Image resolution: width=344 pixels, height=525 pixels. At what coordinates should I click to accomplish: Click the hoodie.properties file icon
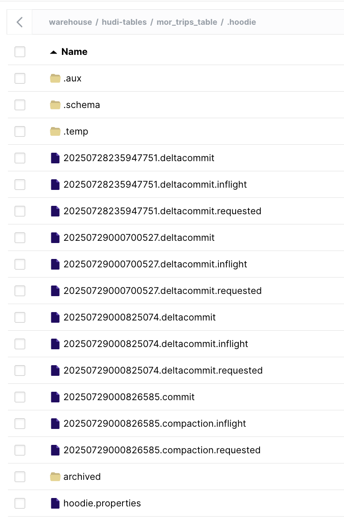(x=55, y=503)
